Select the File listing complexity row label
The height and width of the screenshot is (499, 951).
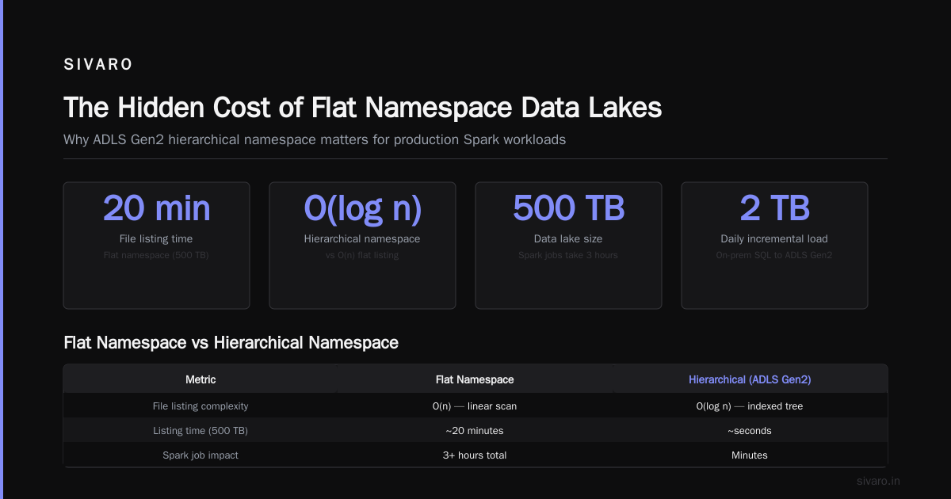201,406
